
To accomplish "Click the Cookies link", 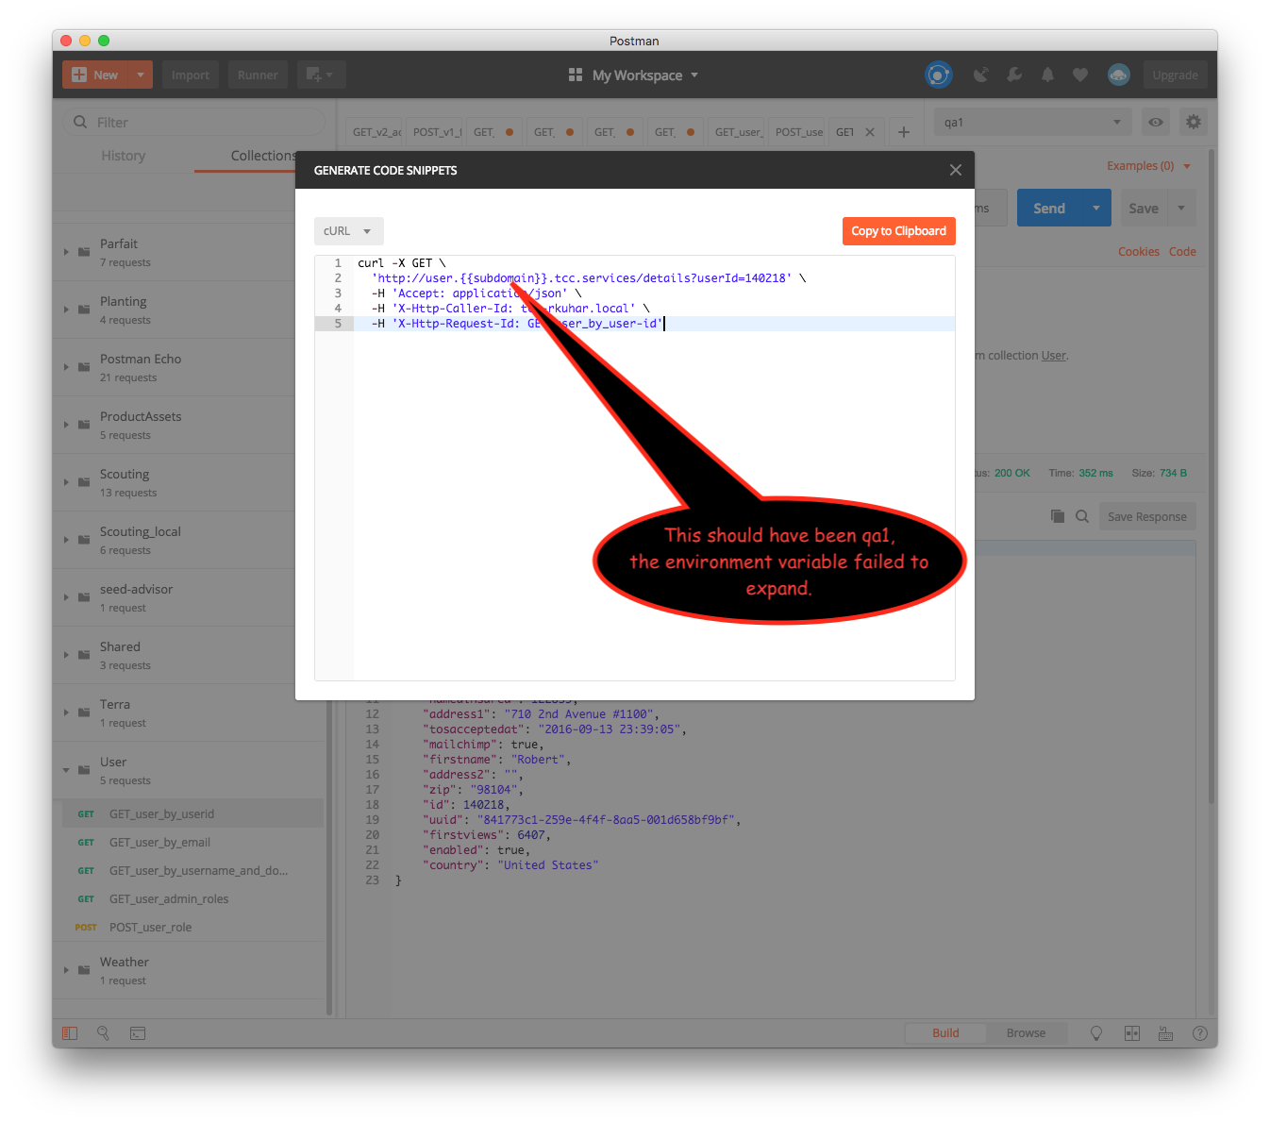I will (1139, 252).
